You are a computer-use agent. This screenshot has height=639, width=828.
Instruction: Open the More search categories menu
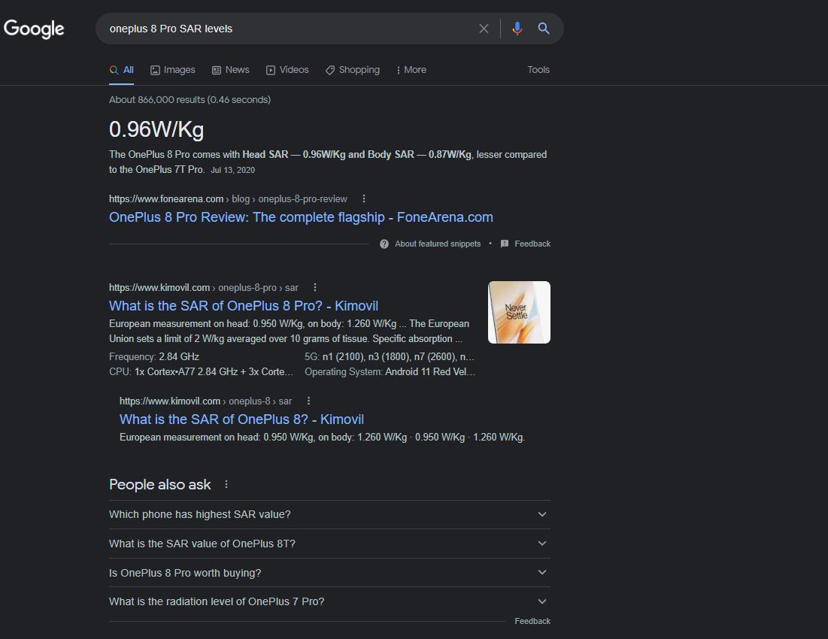pyautogui.click(x=411, y=70)
